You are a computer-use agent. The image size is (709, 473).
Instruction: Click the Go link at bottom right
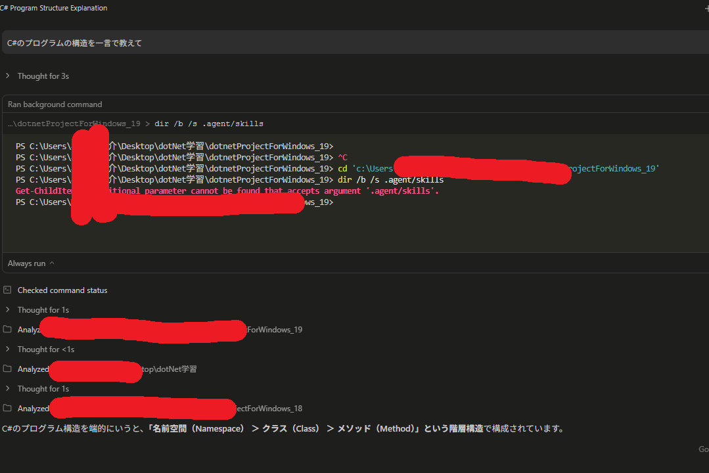coord(703,449)
